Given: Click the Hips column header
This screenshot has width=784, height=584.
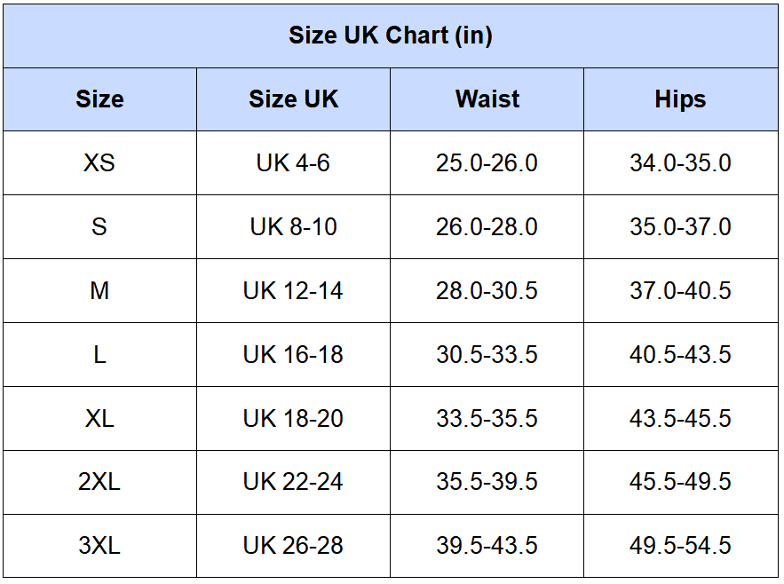Looking at the screenshot, I should click(x=680, y=99).
